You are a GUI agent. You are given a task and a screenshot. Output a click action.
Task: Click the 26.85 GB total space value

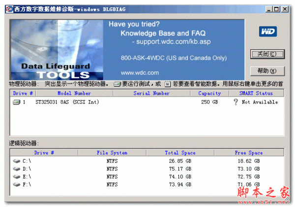pos(180,161)
